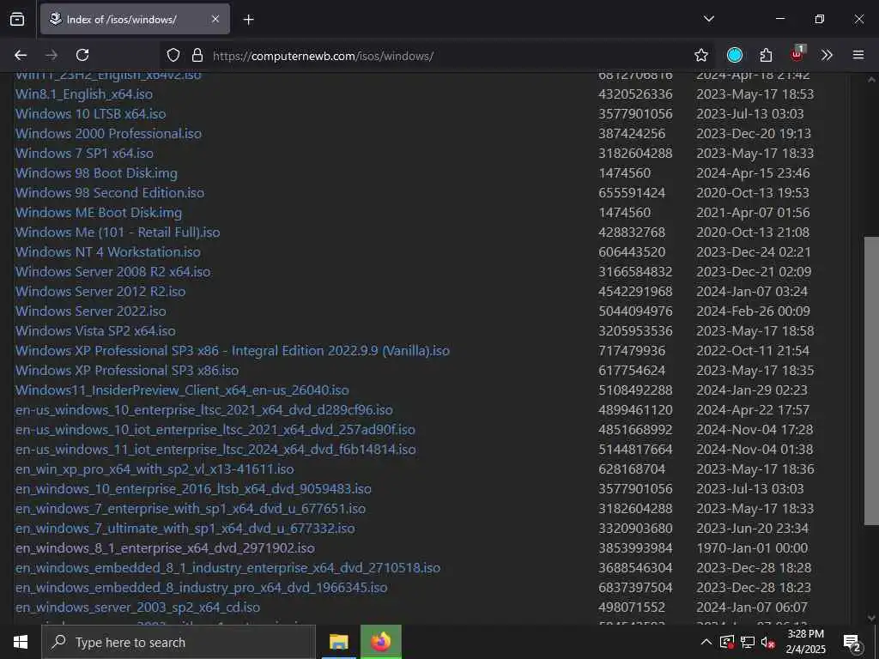Show hidden system tray icons
Viewport: 879px width, 659px height.
pos(706,642)
